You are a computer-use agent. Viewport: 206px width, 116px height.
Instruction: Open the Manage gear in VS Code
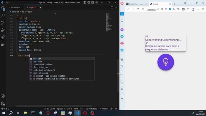click(3, 103)
